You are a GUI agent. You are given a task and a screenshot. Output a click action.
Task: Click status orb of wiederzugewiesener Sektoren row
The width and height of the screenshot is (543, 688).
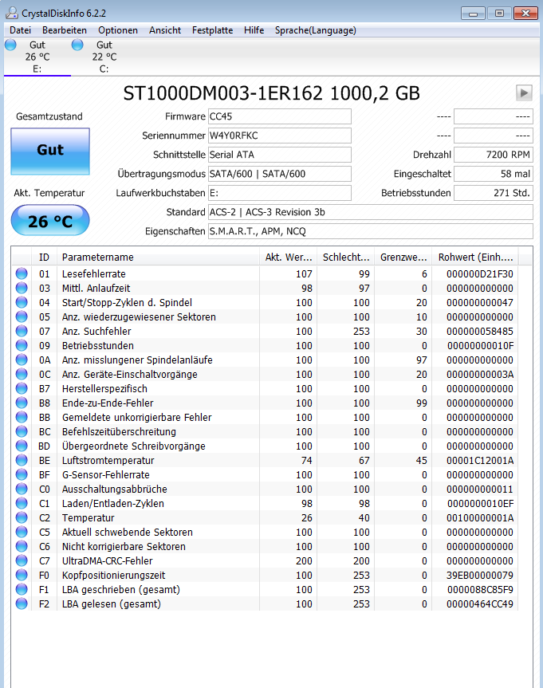pyautogui.click(x=22, y=316)
